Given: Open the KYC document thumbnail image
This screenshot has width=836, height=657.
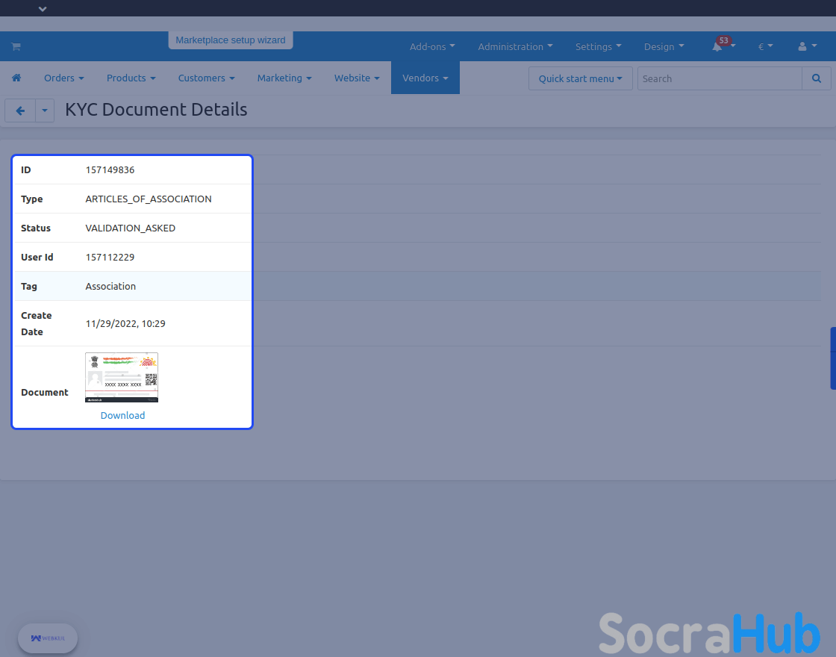Looking at the screenshot, I should coord(122,377).
